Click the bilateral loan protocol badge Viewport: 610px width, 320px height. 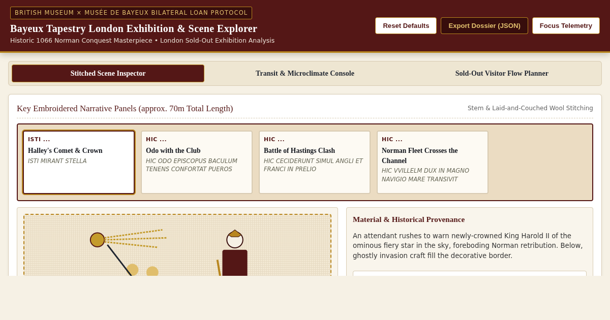(x=131, y=13)
